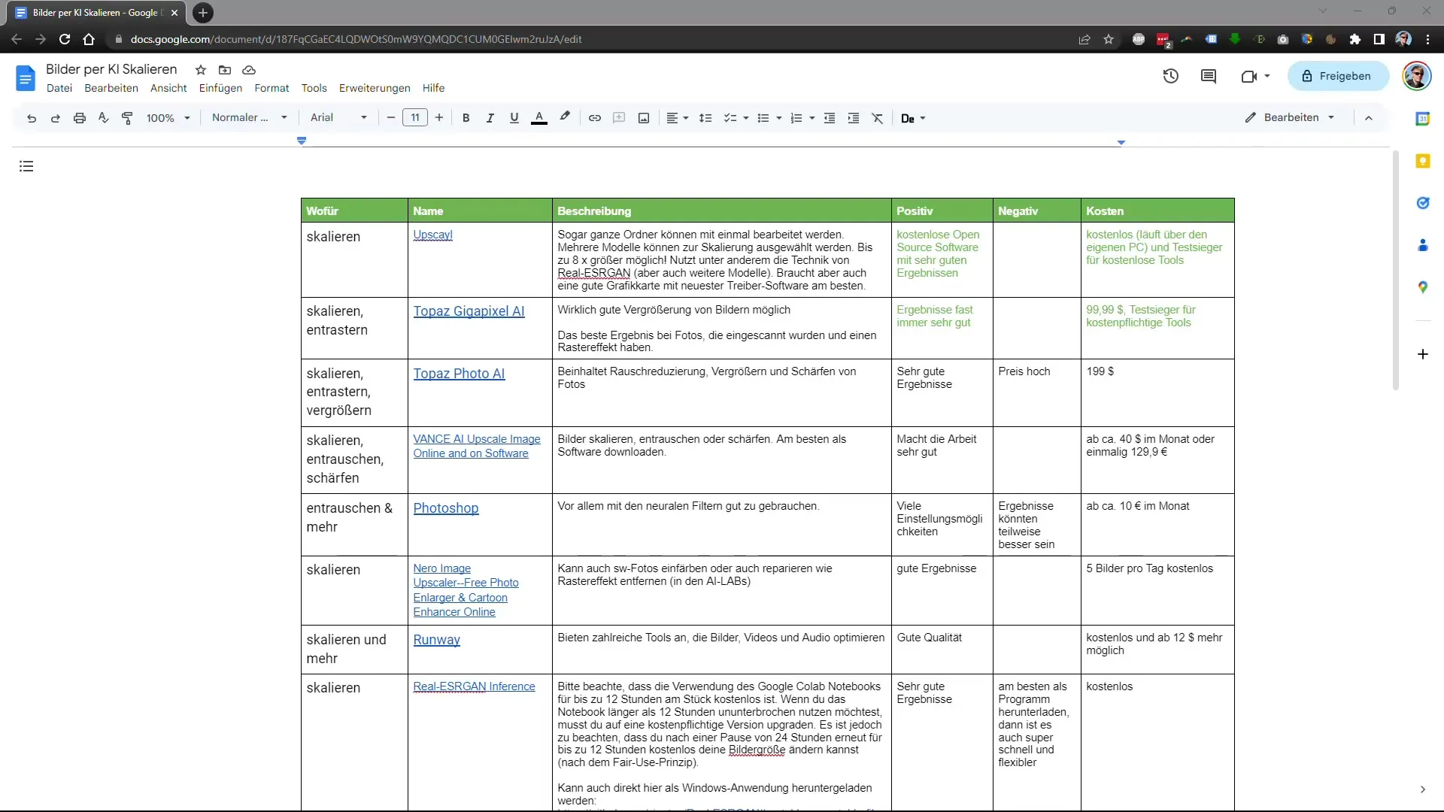The height and width of the screenshot is (812, 1444).
Task: Click the Print icon in toolbar
Action: [79, 118]
